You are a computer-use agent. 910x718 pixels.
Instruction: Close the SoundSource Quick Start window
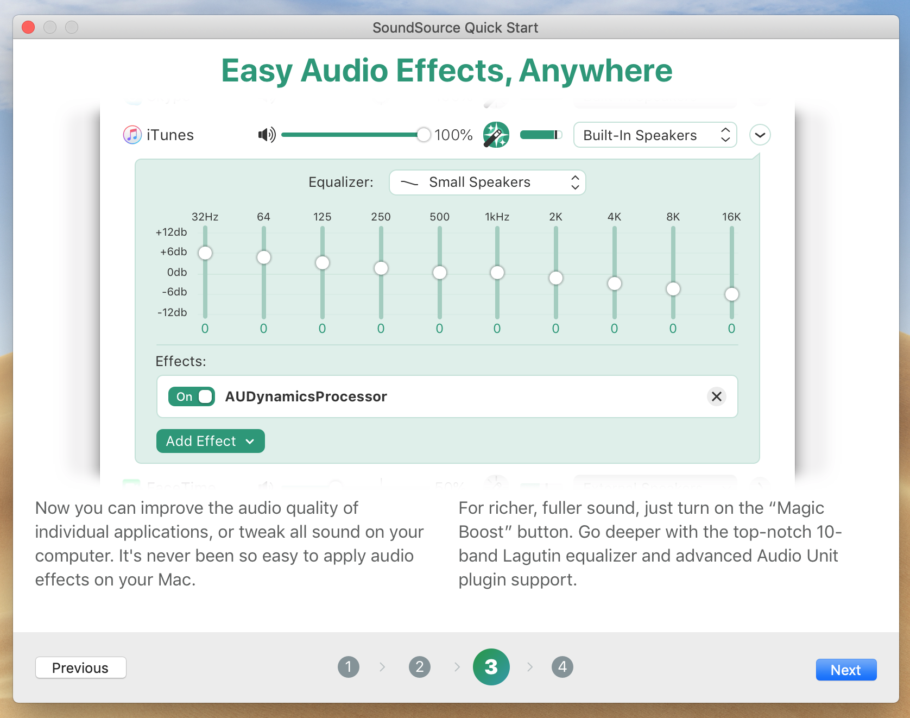click(28, 27)
